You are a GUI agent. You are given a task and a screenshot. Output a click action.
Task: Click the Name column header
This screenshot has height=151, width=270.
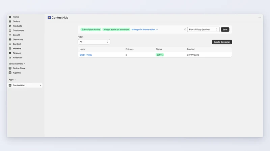(x=82, y=49)
